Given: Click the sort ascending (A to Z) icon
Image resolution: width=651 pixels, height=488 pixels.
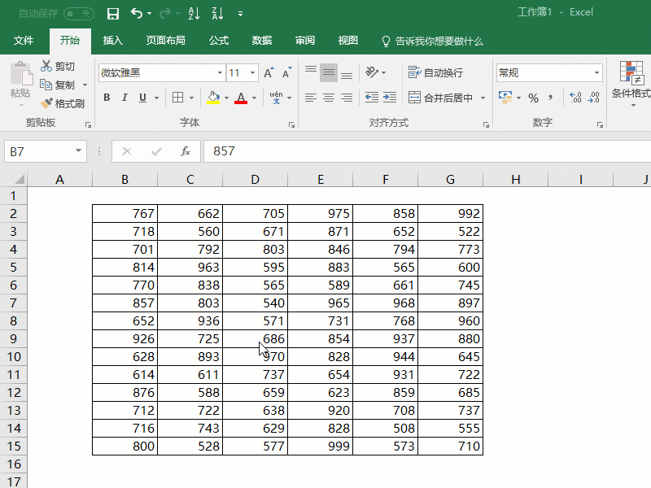Looking at the screenshot, I should (x=194, y=13).
